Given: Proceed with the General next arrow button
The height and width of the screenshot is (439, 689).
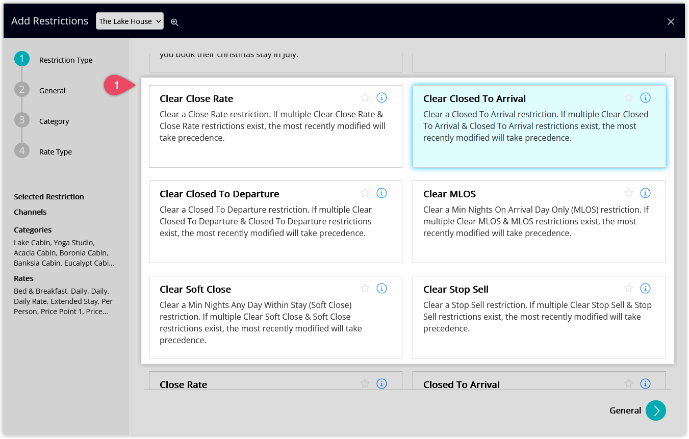Looking at the screenshot, I should [656, 410].
